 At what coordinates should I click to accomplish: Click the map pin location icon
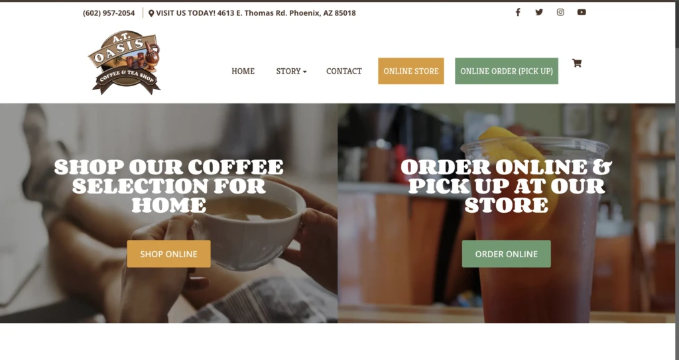pyautogui.click(x=151, y=13)
